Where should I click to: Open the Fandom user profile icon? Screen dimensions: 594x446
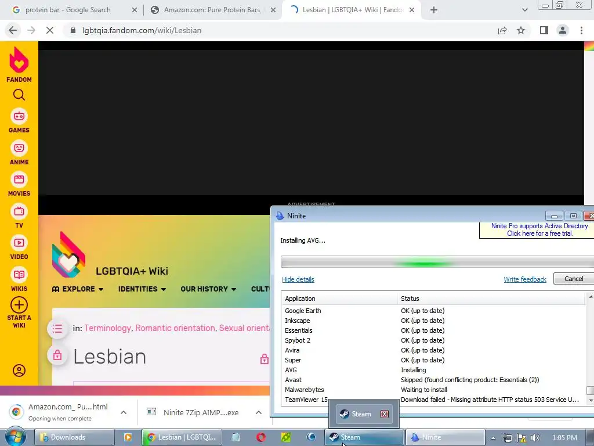click(19, 371)
